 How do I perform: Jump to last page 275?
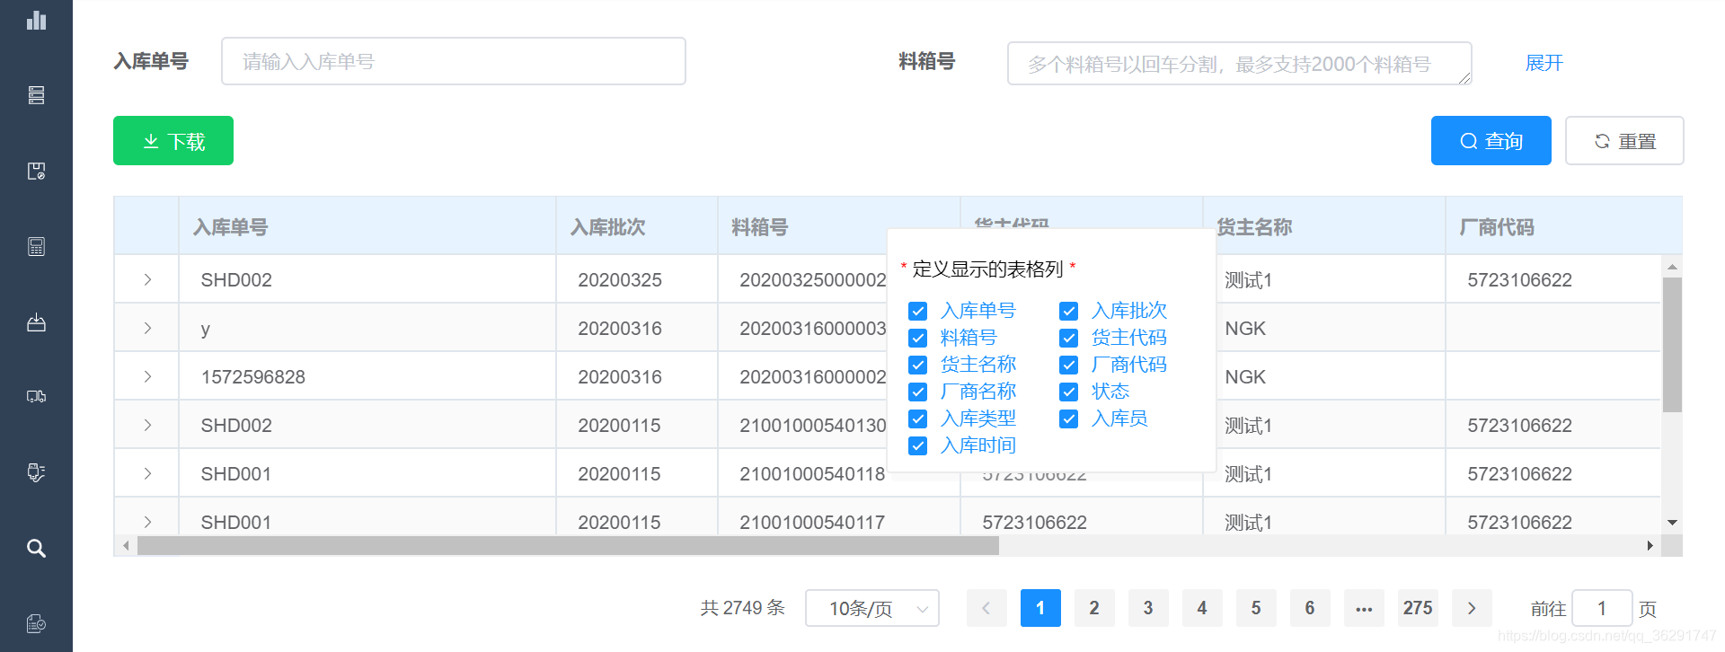coord(1418,608)
